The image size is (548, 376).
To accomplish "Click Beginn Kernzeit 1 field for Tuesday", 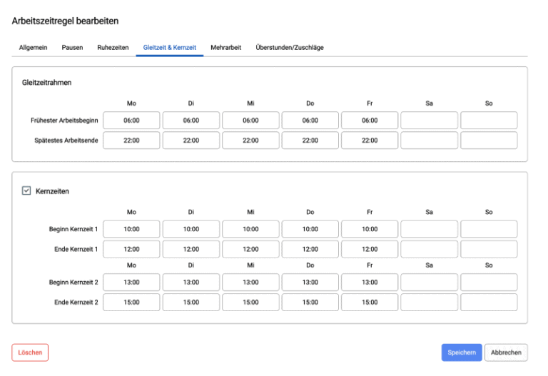I will tap(191, 229).
